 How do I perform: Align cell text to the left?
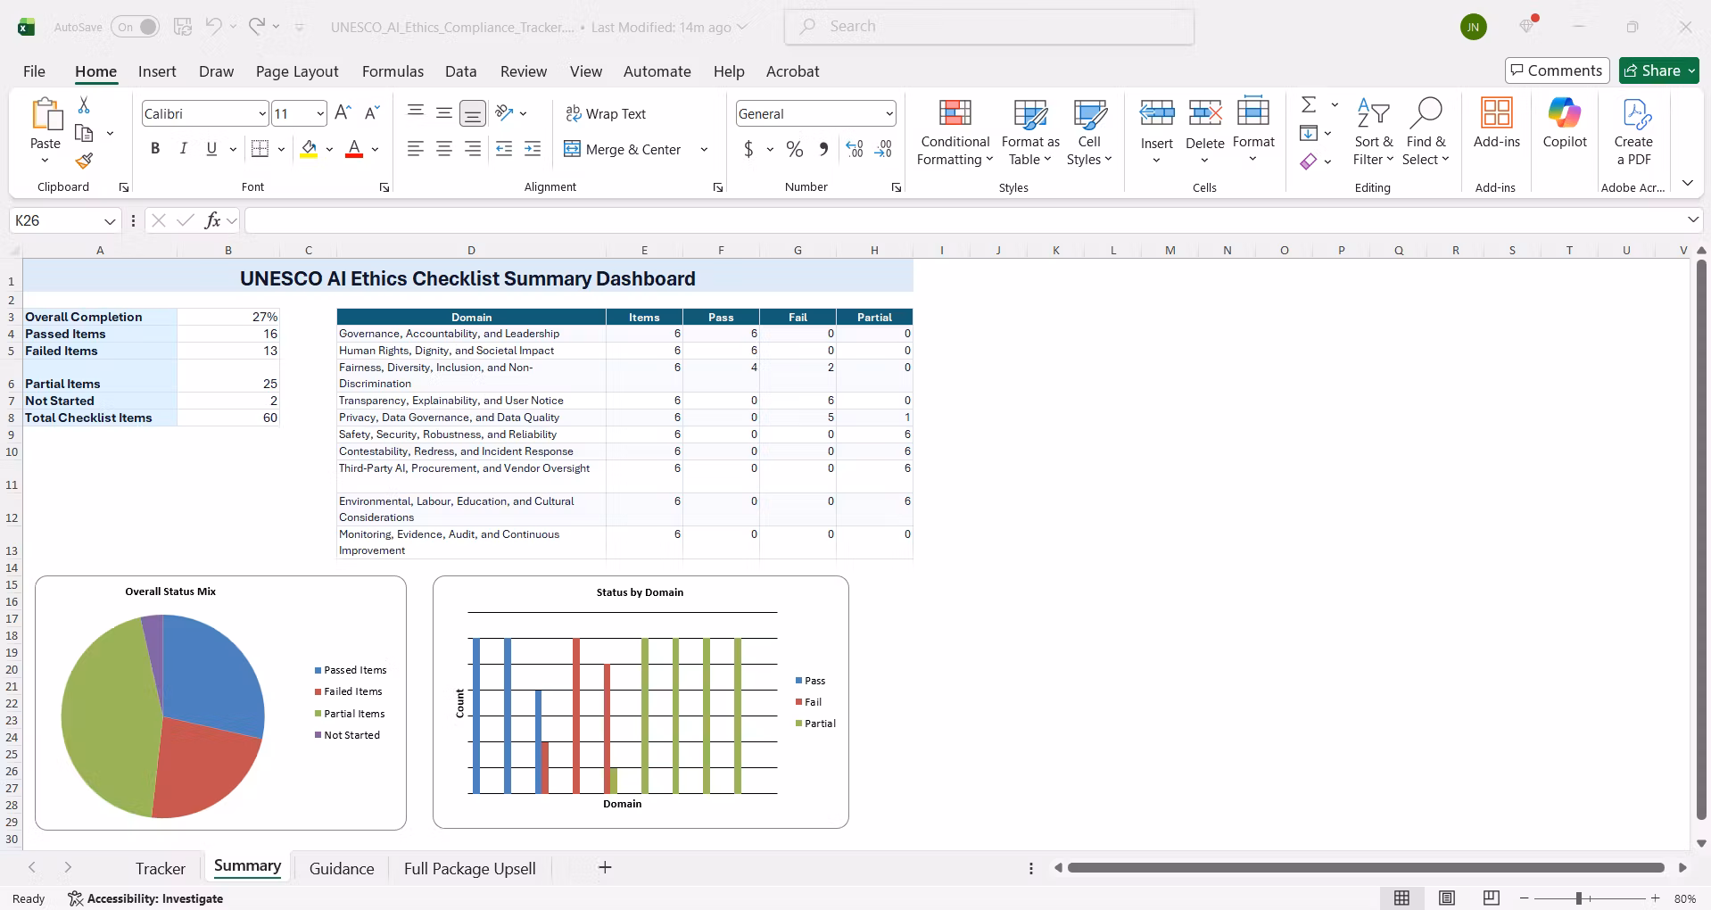click(416, 149)
